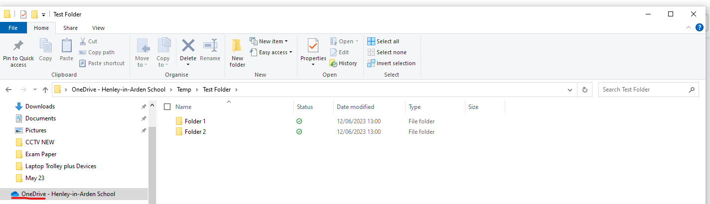Viewport: 710px width, 204px height.
Task: Expand the Easy access dropdown
Action: click(290, 52)
